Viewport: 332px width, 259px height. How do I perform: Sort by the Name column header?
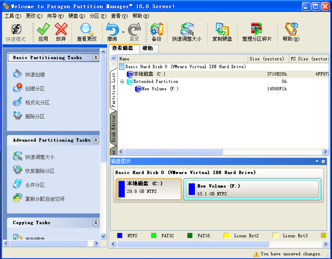coord(183,59)
